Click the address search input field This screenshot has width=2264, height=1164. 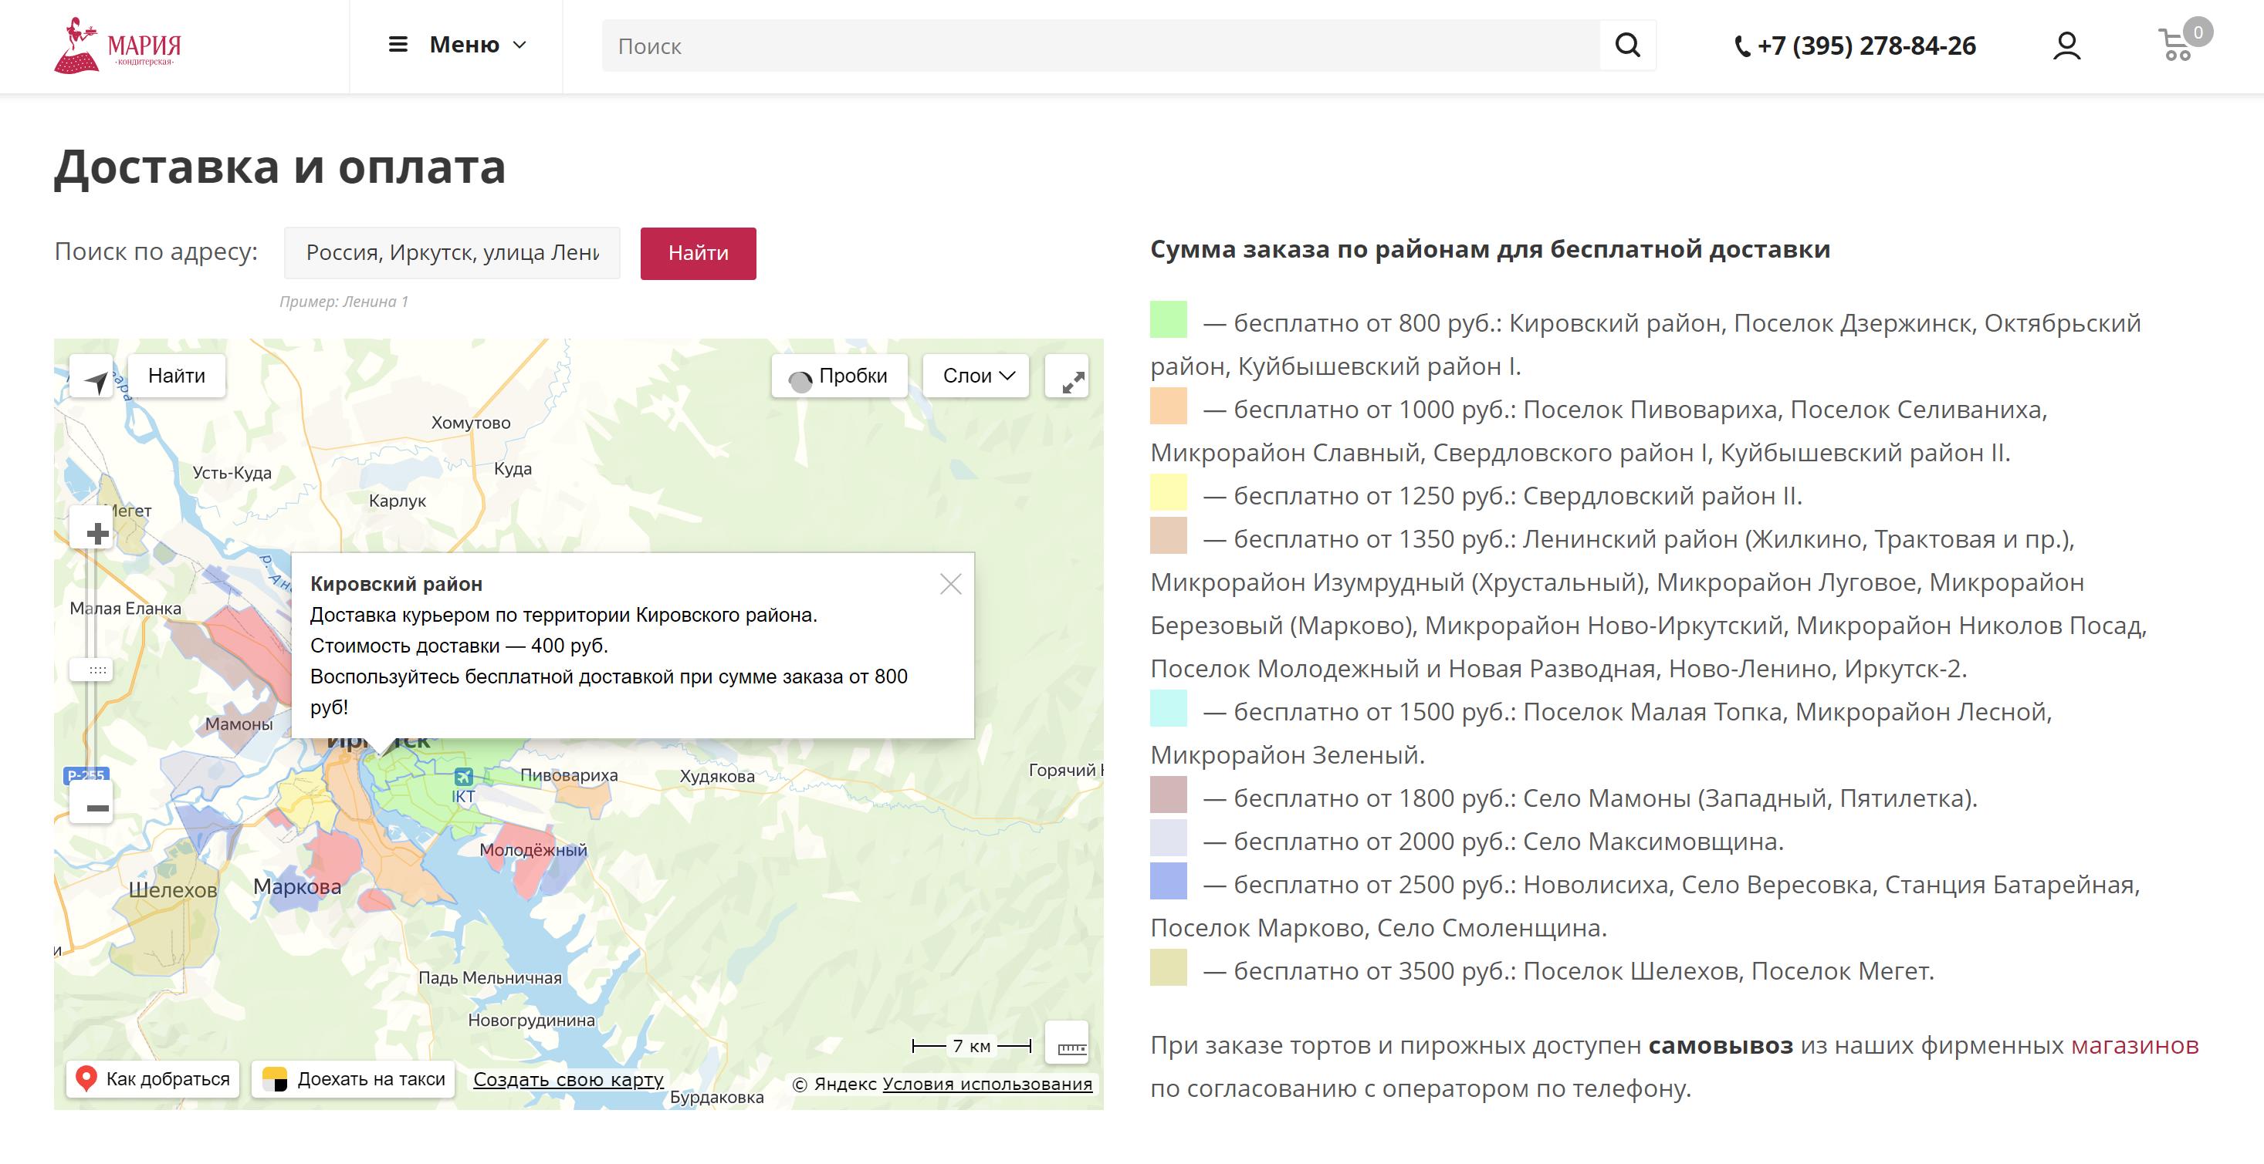coord(452,253)
